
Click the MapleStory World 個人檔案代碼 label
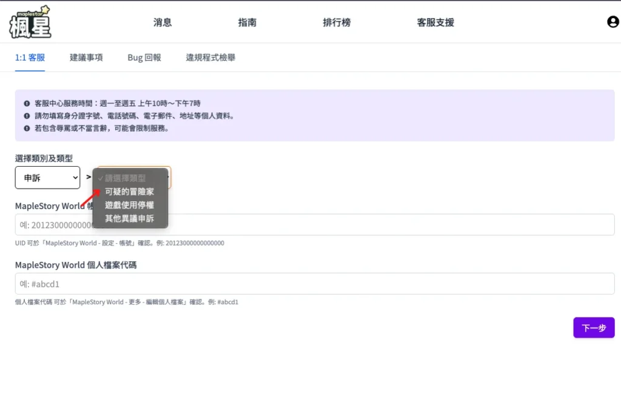[x=76, y=265]
